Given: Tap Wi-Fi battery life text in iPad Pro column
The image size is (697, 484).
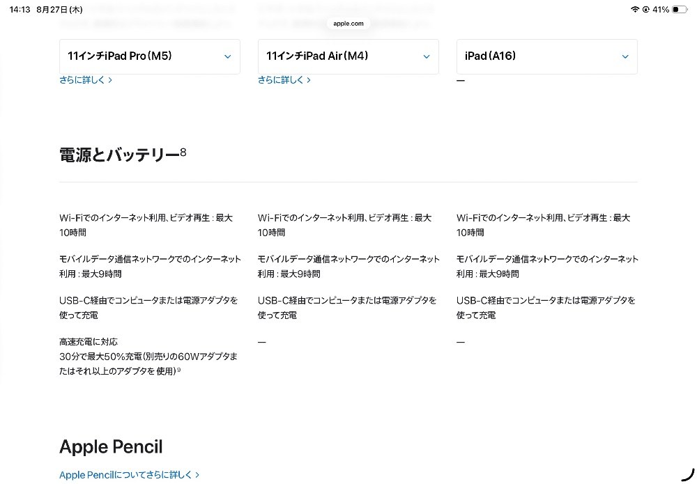Looking at the screenshot, I should pos(146,225).
